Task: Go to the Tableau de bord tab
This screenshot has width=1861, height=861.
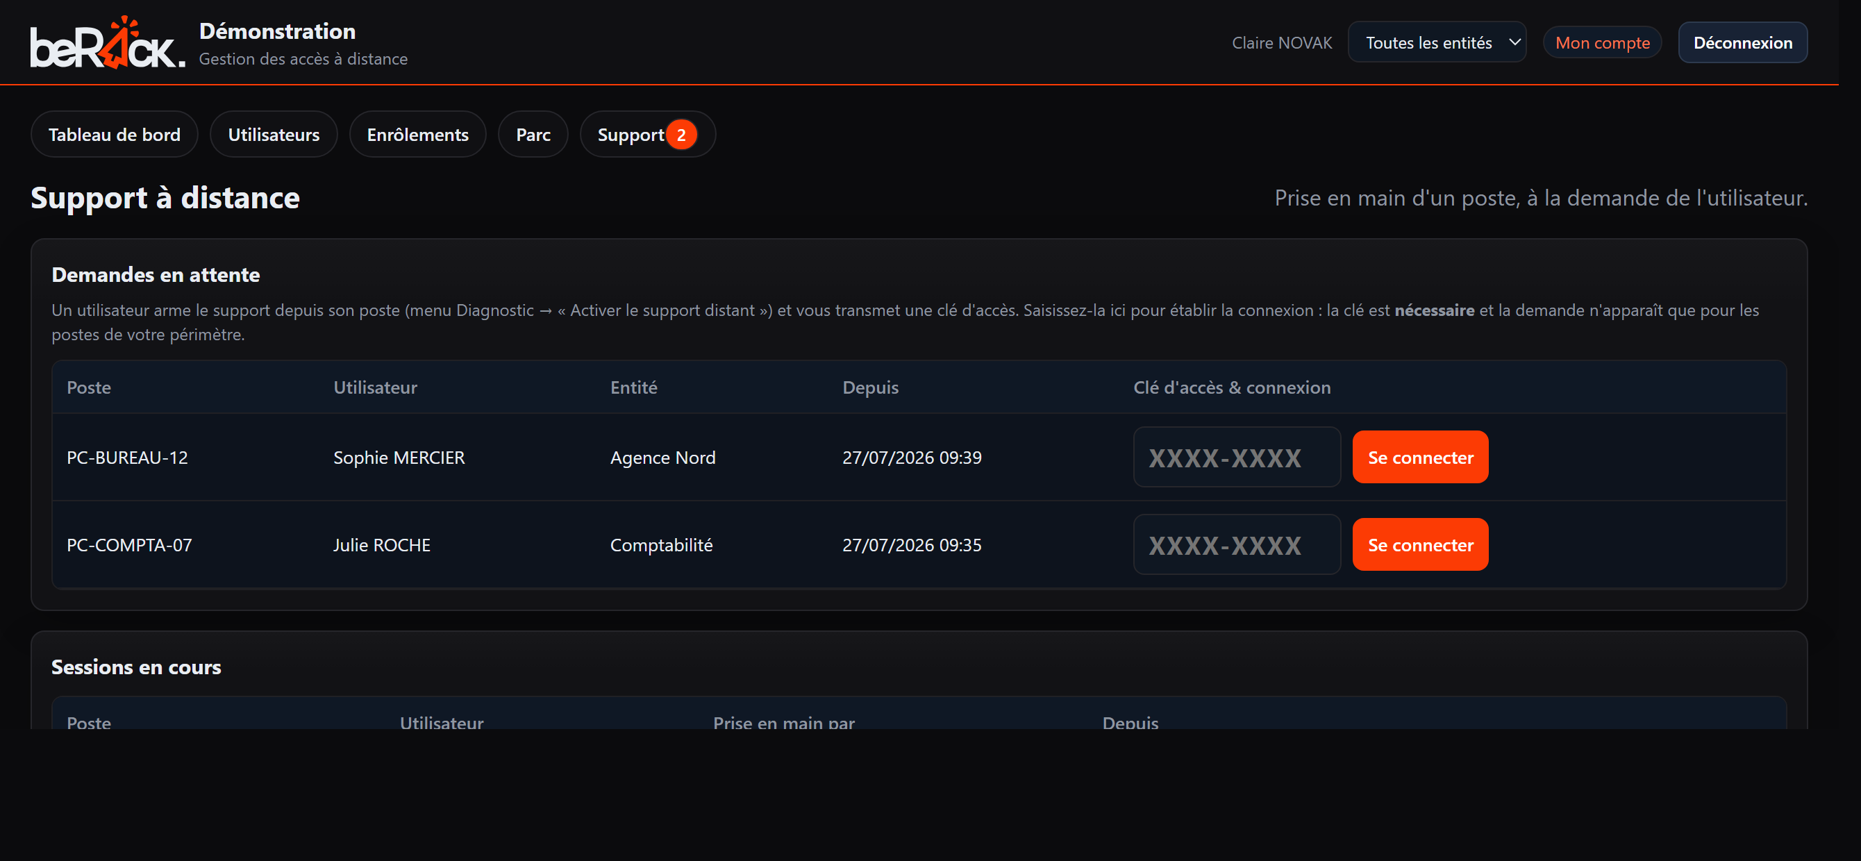Action: point(114,134)
